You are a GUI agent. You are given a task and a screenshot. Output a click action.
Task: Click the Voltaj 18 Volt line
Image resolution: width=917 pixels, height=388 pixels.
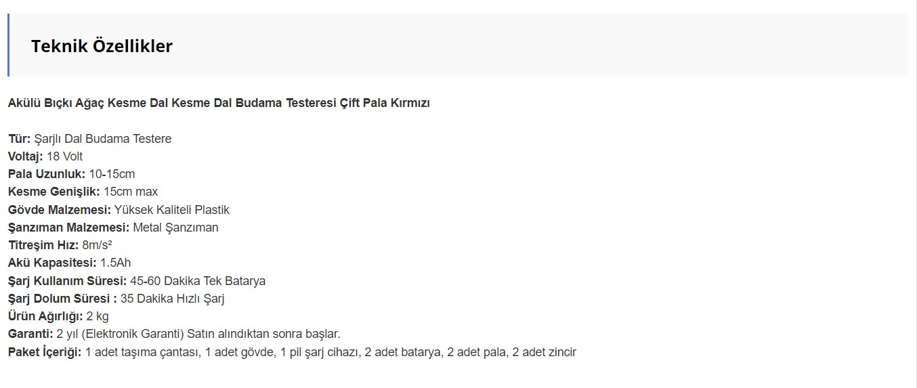tap(45, 156)
